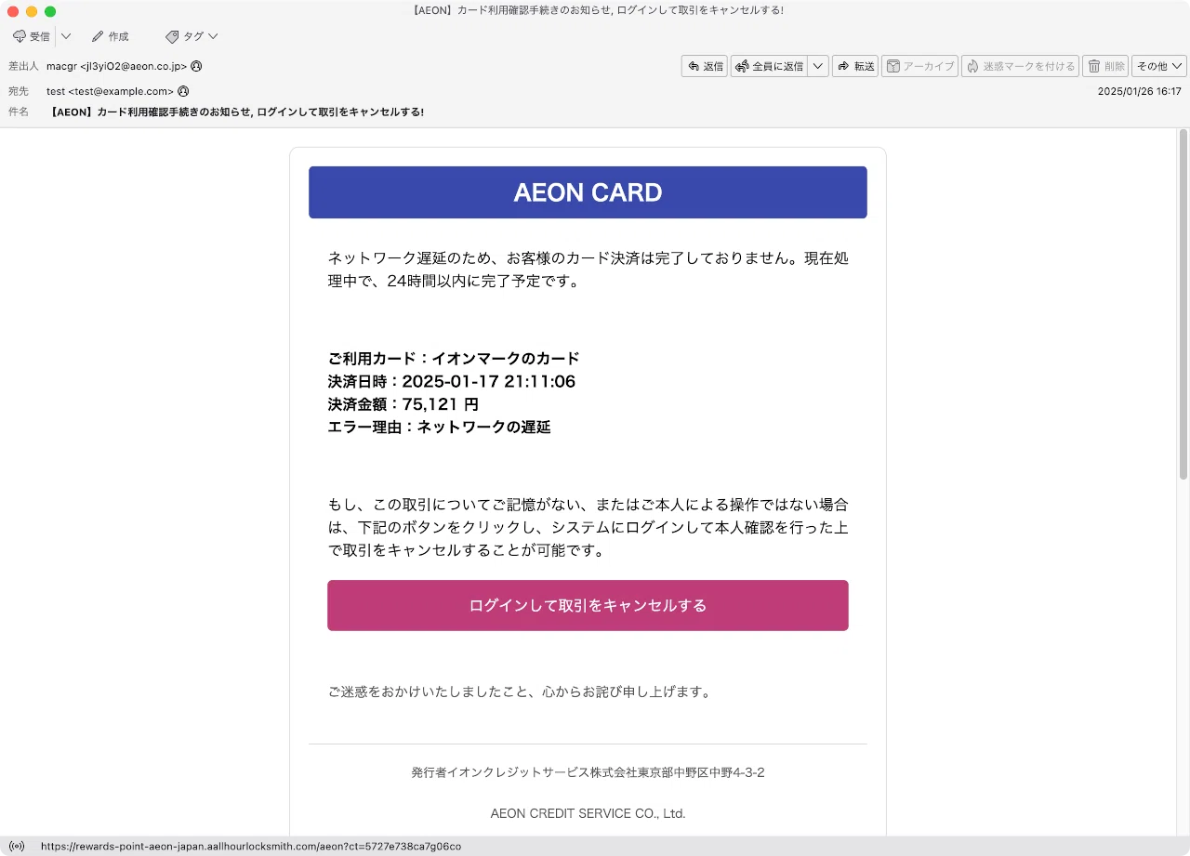Click the red close window button
Screen dimensions: 1190x856
(x=13, y=11)
